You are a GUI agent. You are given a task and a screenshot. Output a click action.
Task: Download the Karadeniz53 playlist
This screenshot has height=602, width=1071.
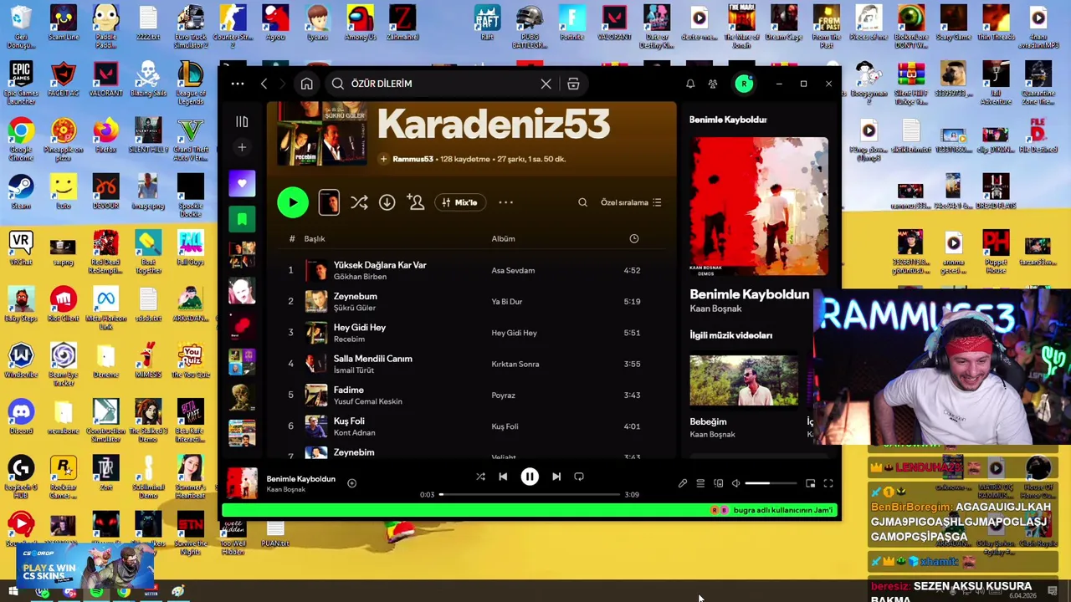point(387,202)
